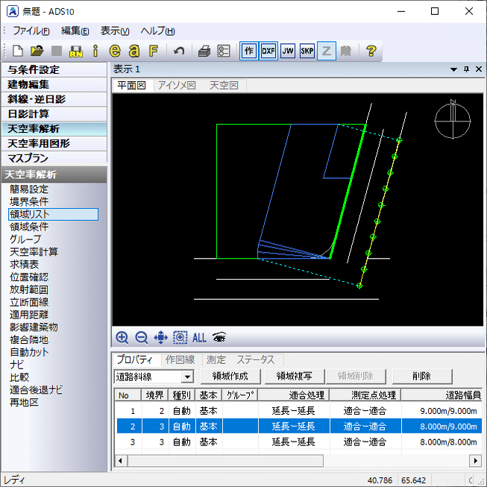Toggle the JW toolbar button
The image size is (487, 487).
(288, 51)
